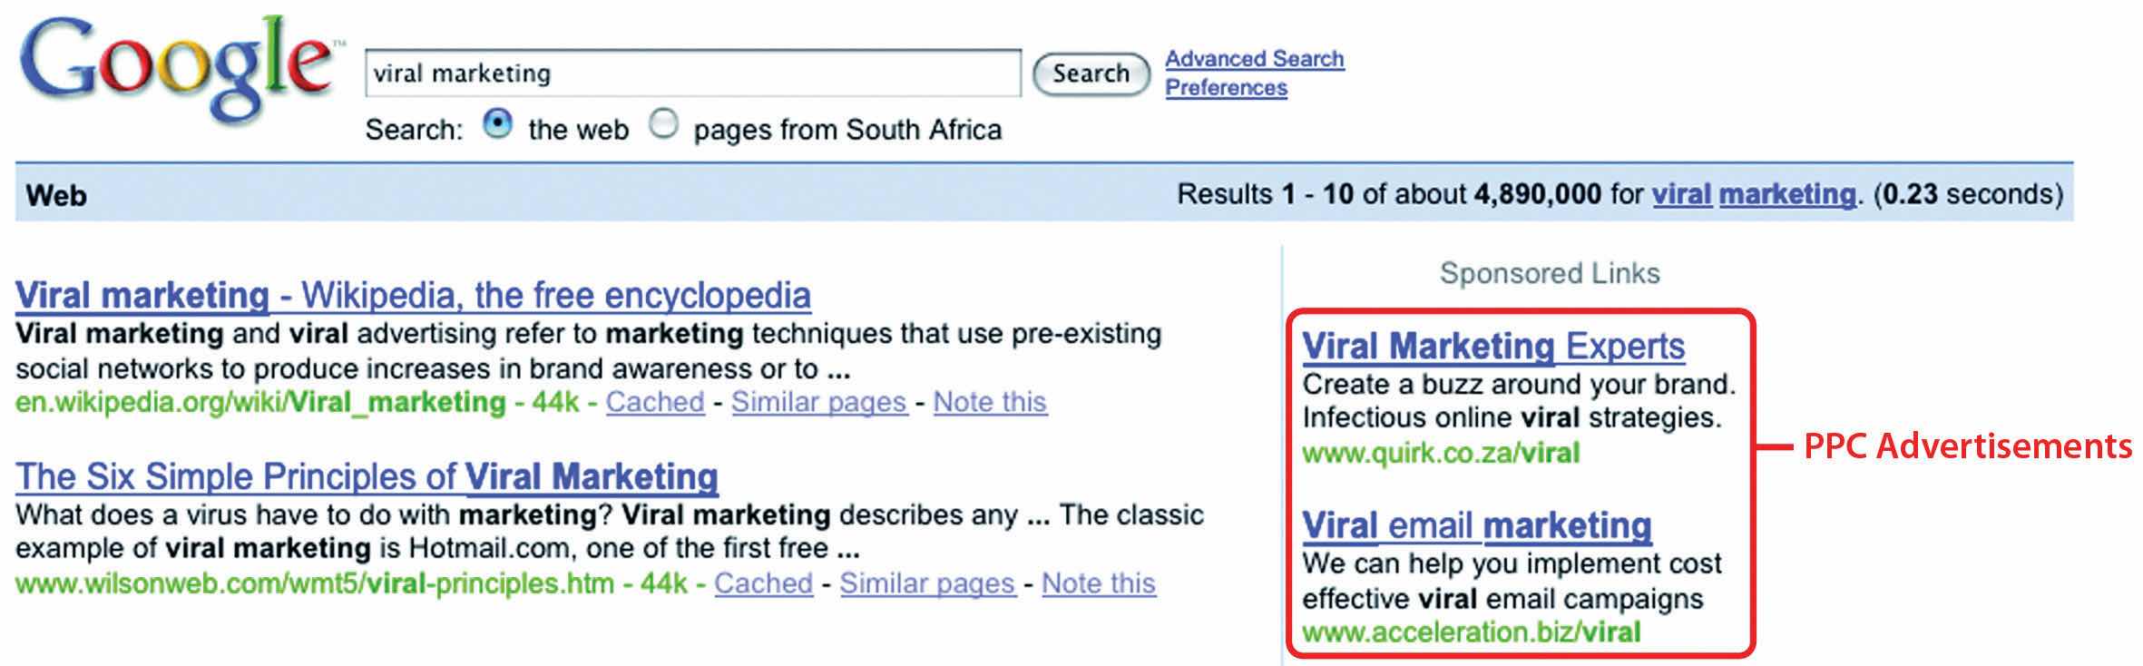Open the Viral email marketing sponsored ad
Viewport: 2143px width, 666px height.
[1476, 525]
